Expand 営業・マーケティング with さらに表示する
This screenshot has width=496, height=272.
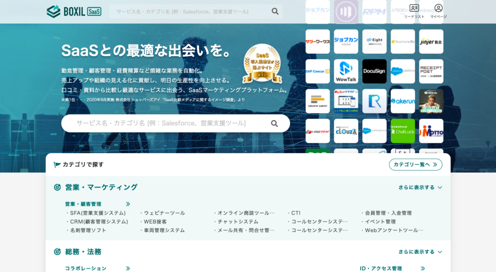(420, 188)
